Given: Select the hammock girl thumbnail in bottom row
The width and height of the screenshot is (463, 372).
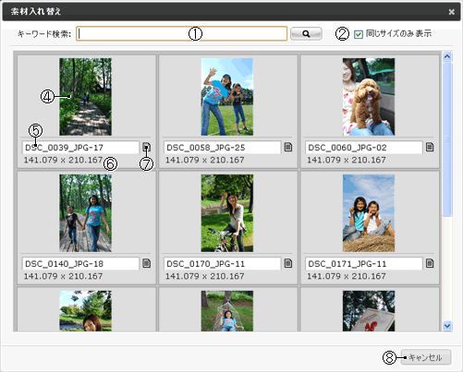Looking at the screenshot, I should pyautogui.click(x=227, y=311).
